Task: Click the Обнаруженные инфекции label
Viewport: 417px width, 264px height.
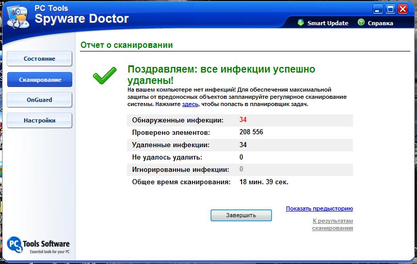Action: point(178,120)
